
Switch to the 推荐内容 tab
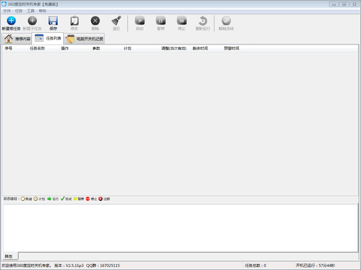point(17,39)
